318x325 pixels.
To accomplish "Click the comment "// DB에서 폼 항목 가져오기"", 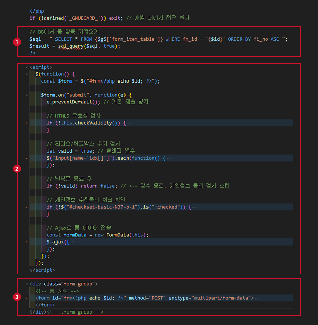I will 64,32.
